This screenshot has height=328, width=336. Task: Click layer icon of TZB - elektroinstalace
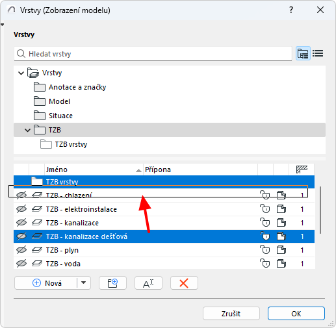click(37, 209)
